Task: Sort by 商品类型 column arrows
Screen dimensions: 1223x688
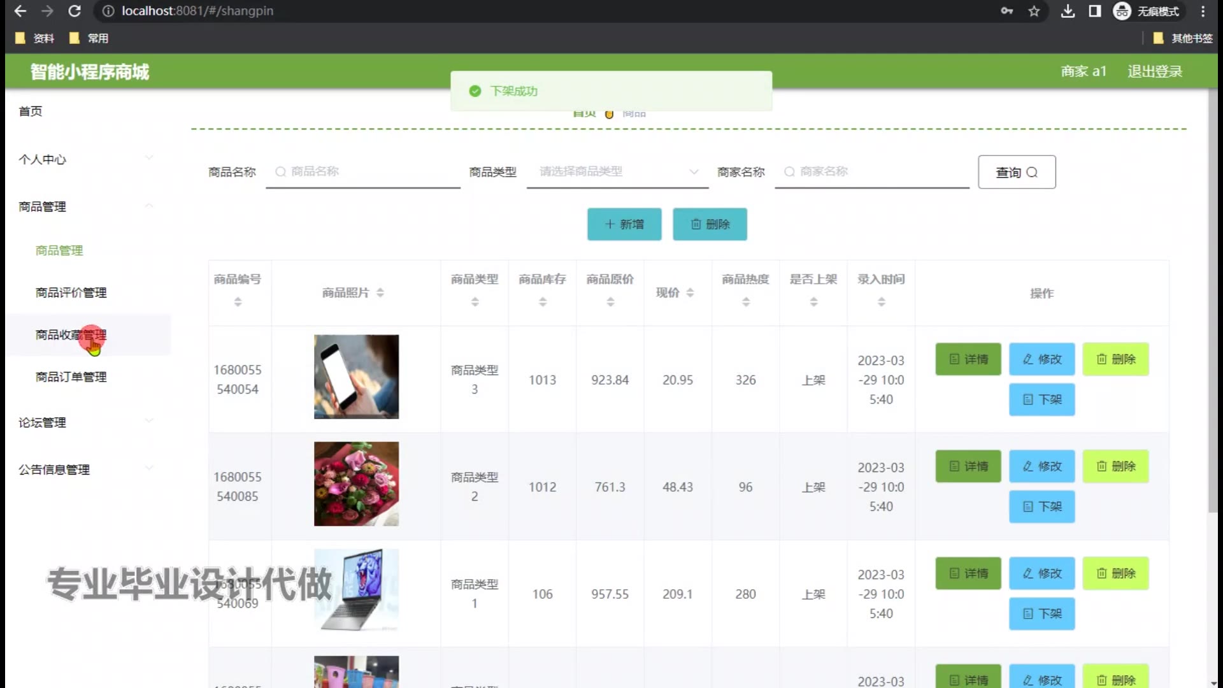Action: coord(475,302)
